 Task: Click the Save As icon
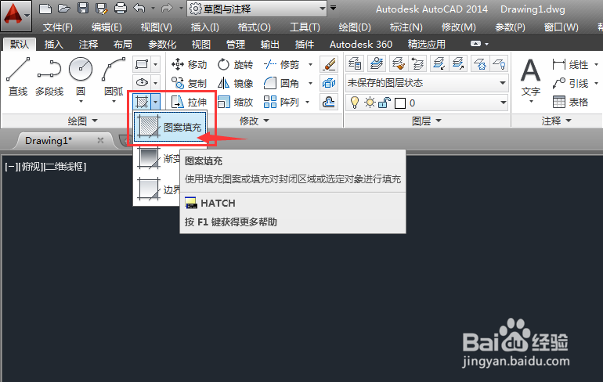click(x=102, y=8)
